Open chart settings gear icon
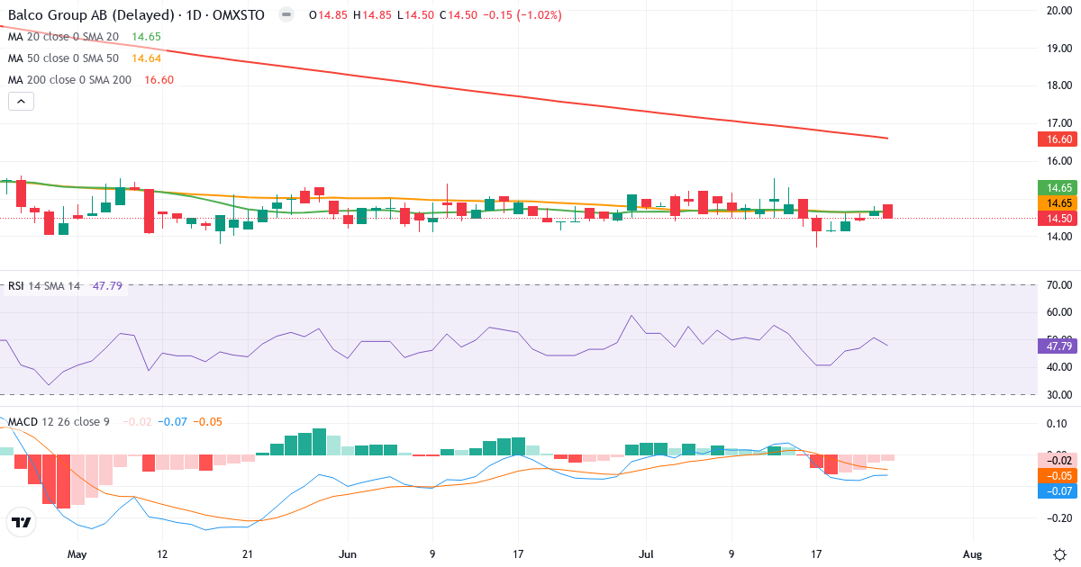This screenshot has width=1081, height=567. [x=1059, y=553]
